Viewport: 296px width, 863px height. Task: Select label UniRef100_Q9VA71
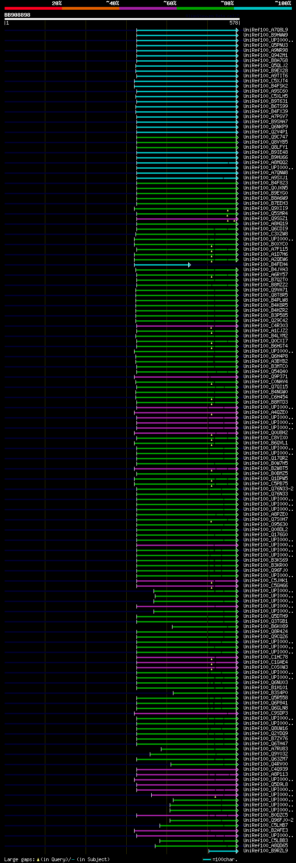tap(265, 290)
